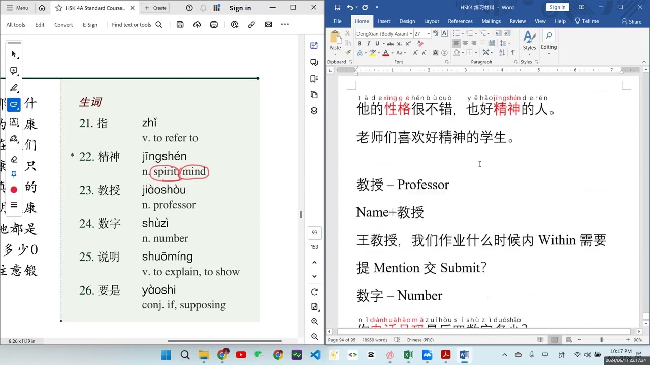Open the Acrobat Menu button
The image size is (650, 365).
coord(17,8)
